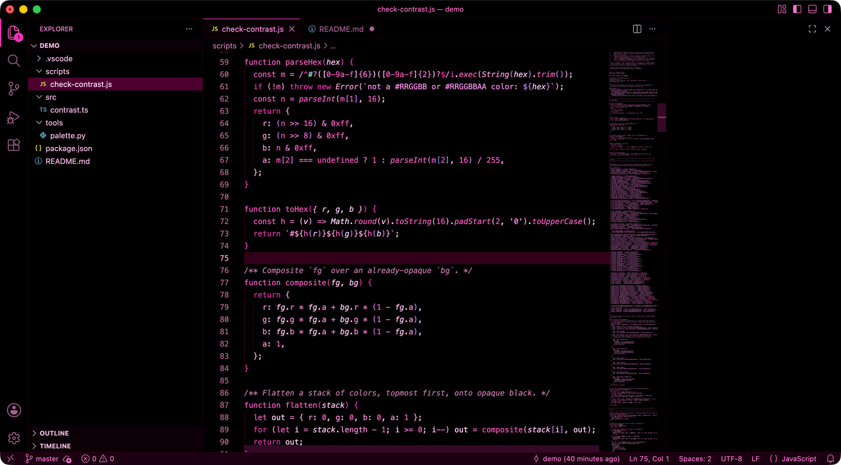Click the demo (40 minutes ago) blame item
Screen dimensions: 841x465
(576, 459)
